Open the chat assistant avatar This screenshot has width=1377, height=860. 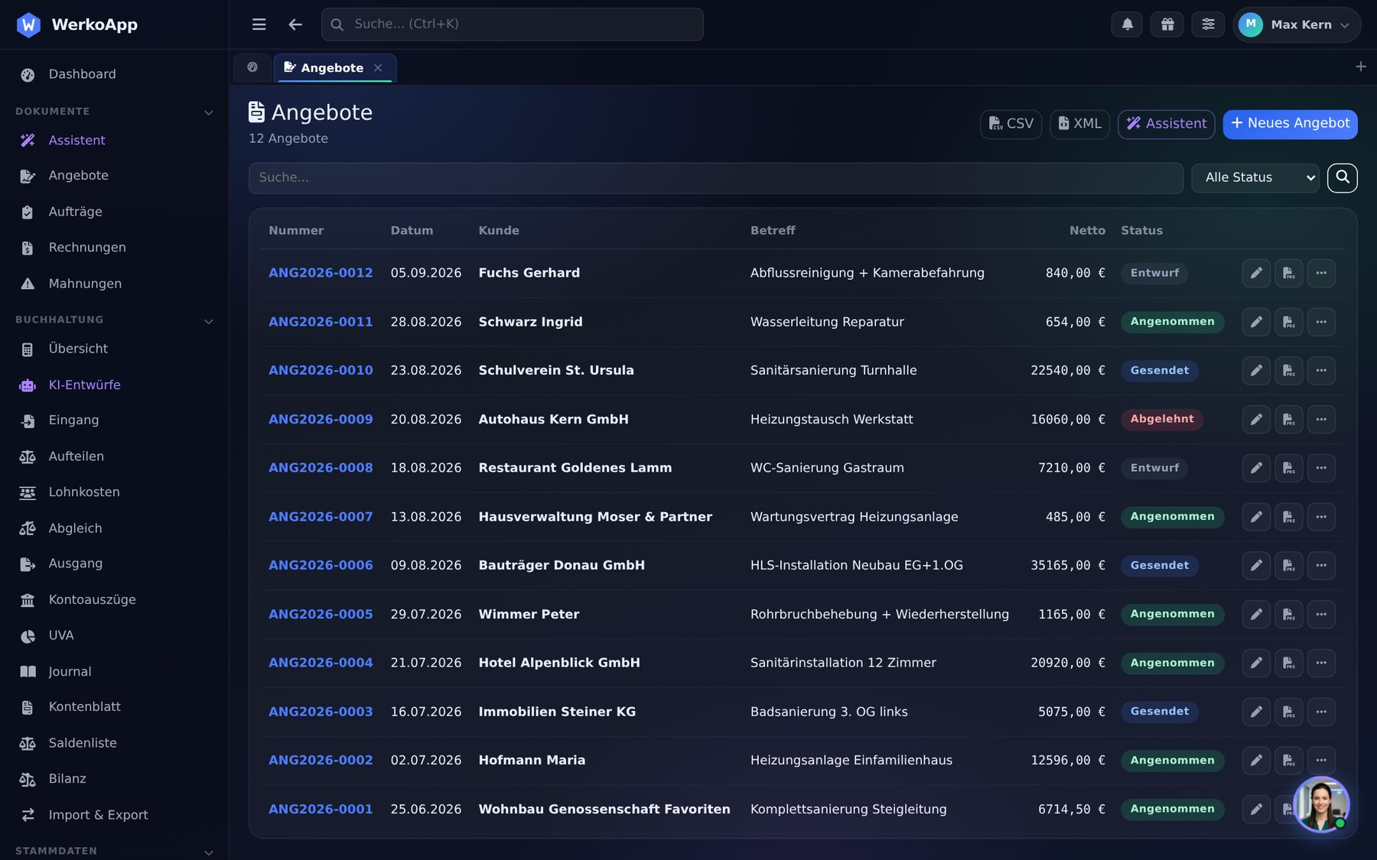point(1321,804)
